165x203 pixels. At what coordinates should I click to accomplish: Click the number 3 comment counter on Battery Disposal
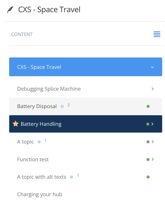pos(68,105)
